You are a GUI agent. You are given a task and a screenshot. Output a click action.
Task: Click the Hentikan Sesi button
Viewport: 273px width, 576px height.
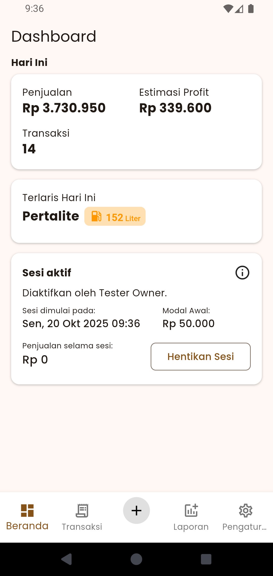(x=200, y=356)
